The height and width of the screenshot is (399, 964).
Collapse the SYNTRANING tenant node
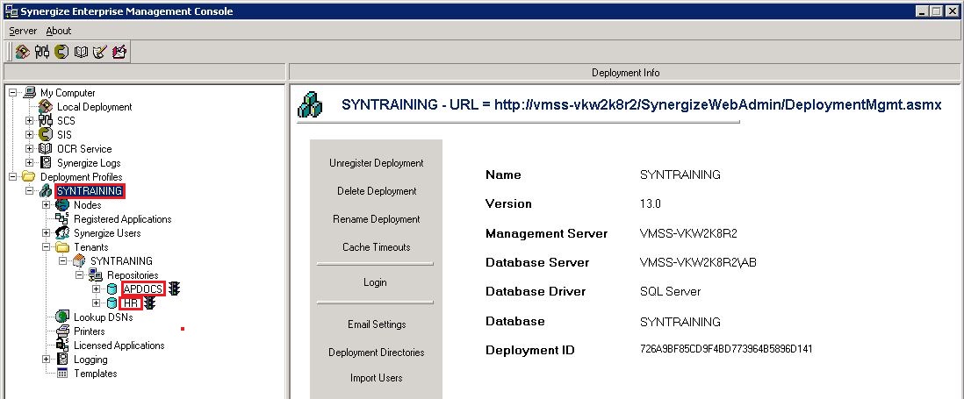(x=62, y=261)
